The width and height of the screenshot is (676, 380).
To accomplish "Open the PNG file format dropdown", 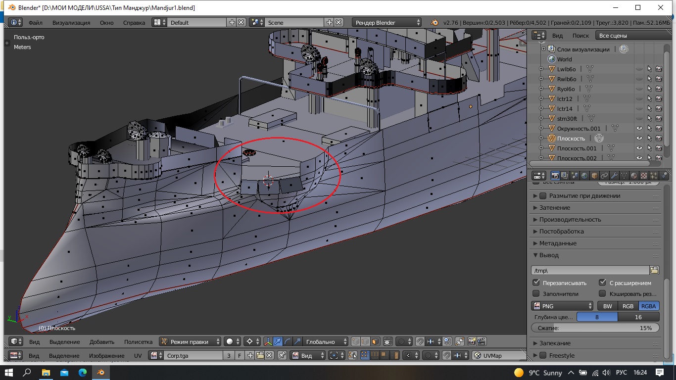I will coord(562,306).
